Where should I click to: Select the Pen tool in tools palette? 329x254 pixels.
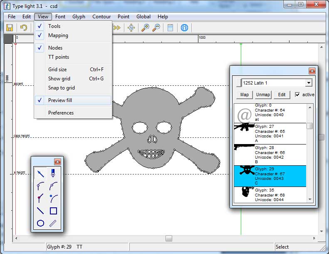(53, 173)
